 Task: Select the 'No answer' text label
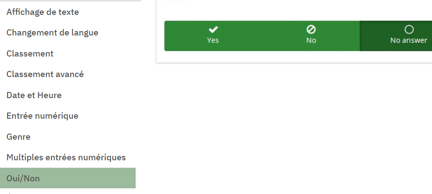[409, 40]
